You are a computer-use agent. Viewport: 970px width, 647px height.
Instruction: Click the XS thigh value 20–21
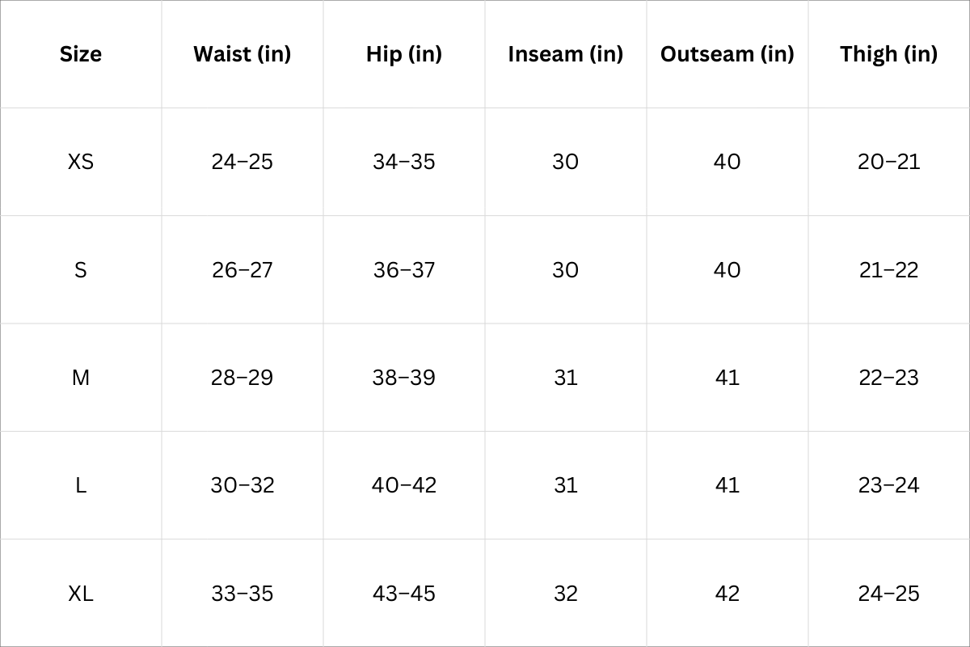pos(889,162)
